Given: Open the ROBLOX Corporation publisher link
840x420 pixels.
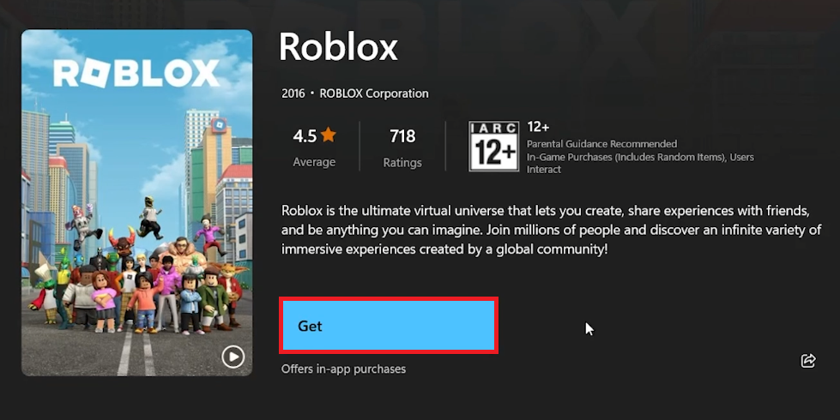Looking at the screenshot, I should point(373,93).
